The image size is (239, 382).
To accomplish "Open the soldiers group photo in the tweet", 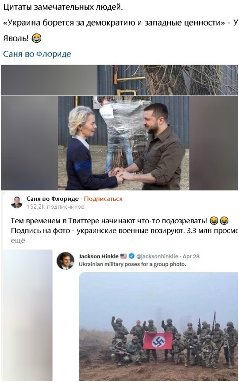I will pos(158,326).
